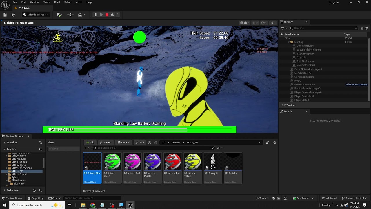
Task: Open the Window menu
Action: click(34, 2)
